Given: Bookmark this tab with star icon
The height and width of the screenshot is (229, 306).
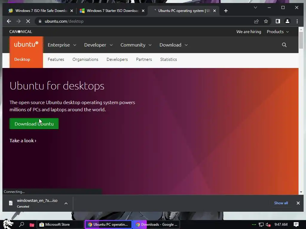Looking at the screenshot, I should pos(266,21).
